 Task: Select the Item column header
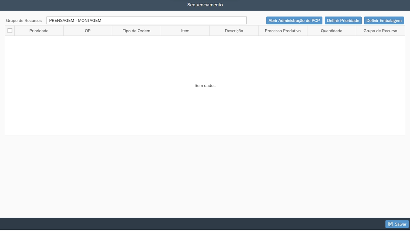185,31
